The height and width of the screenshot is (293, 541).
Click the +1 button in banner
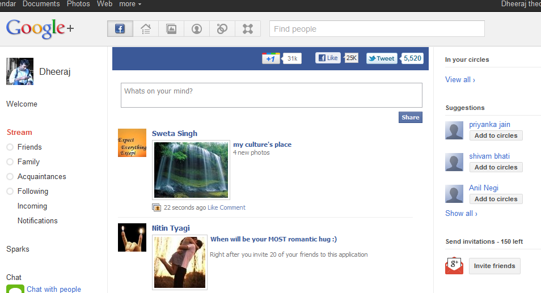click(x=271, y=58)
